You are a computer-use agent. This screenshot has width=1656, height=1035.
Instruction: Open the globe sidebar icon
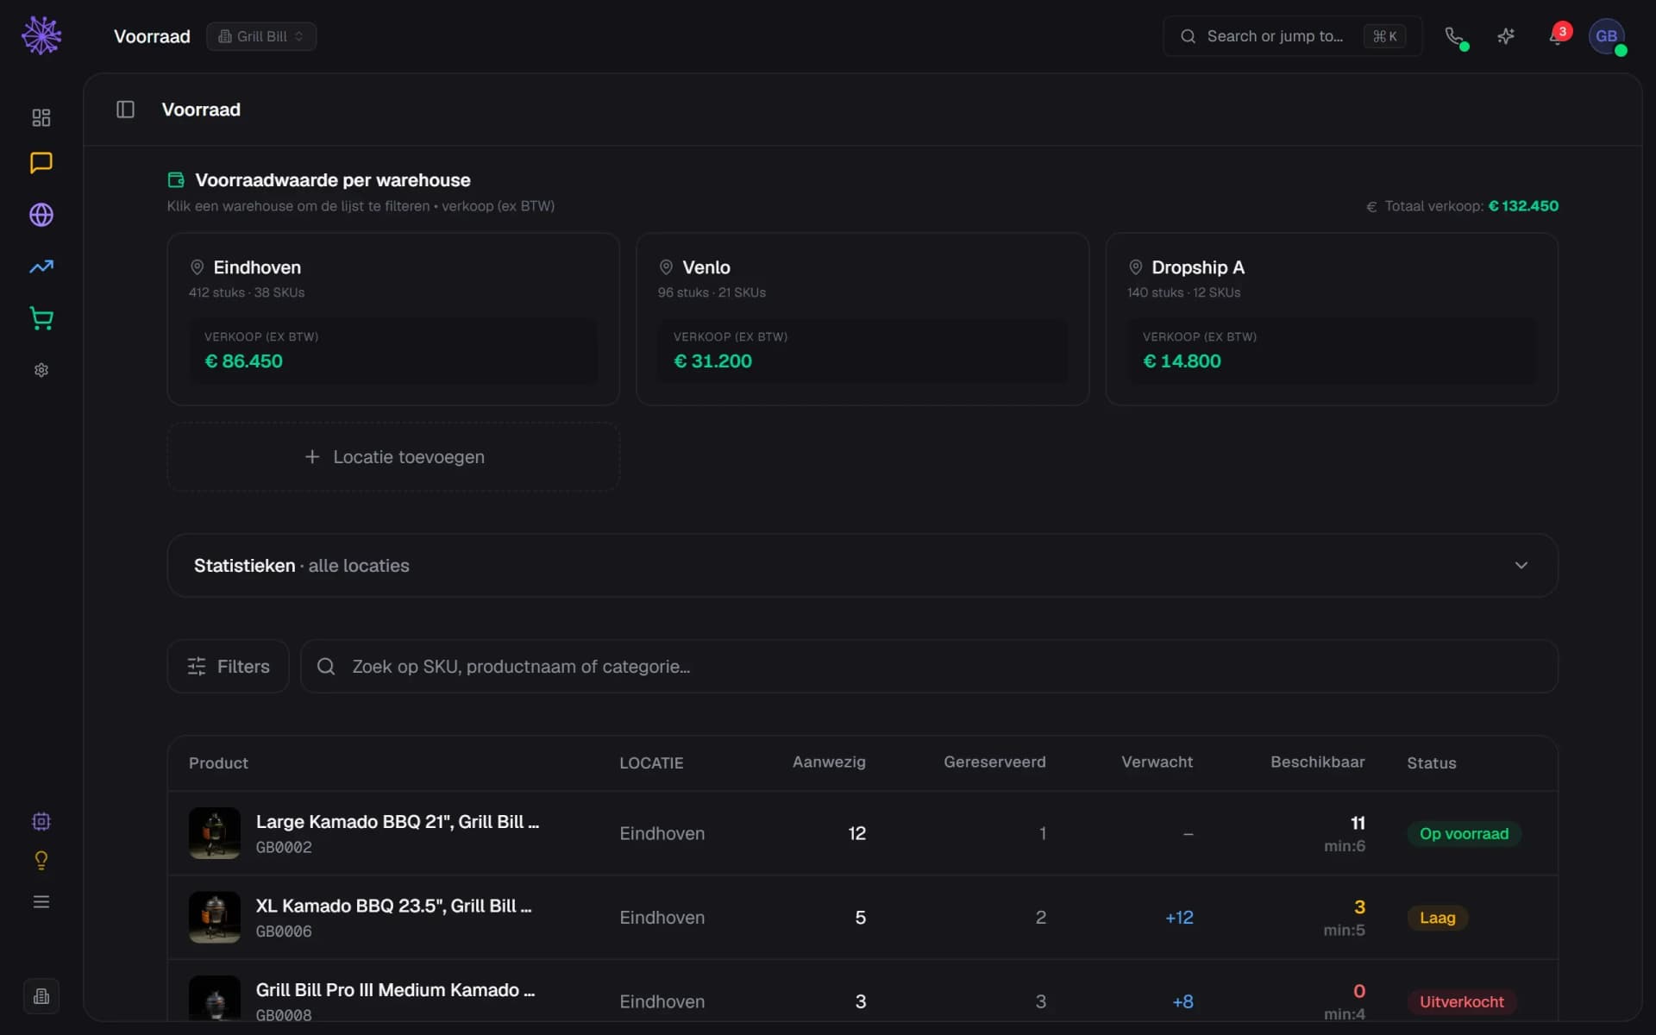41,215
